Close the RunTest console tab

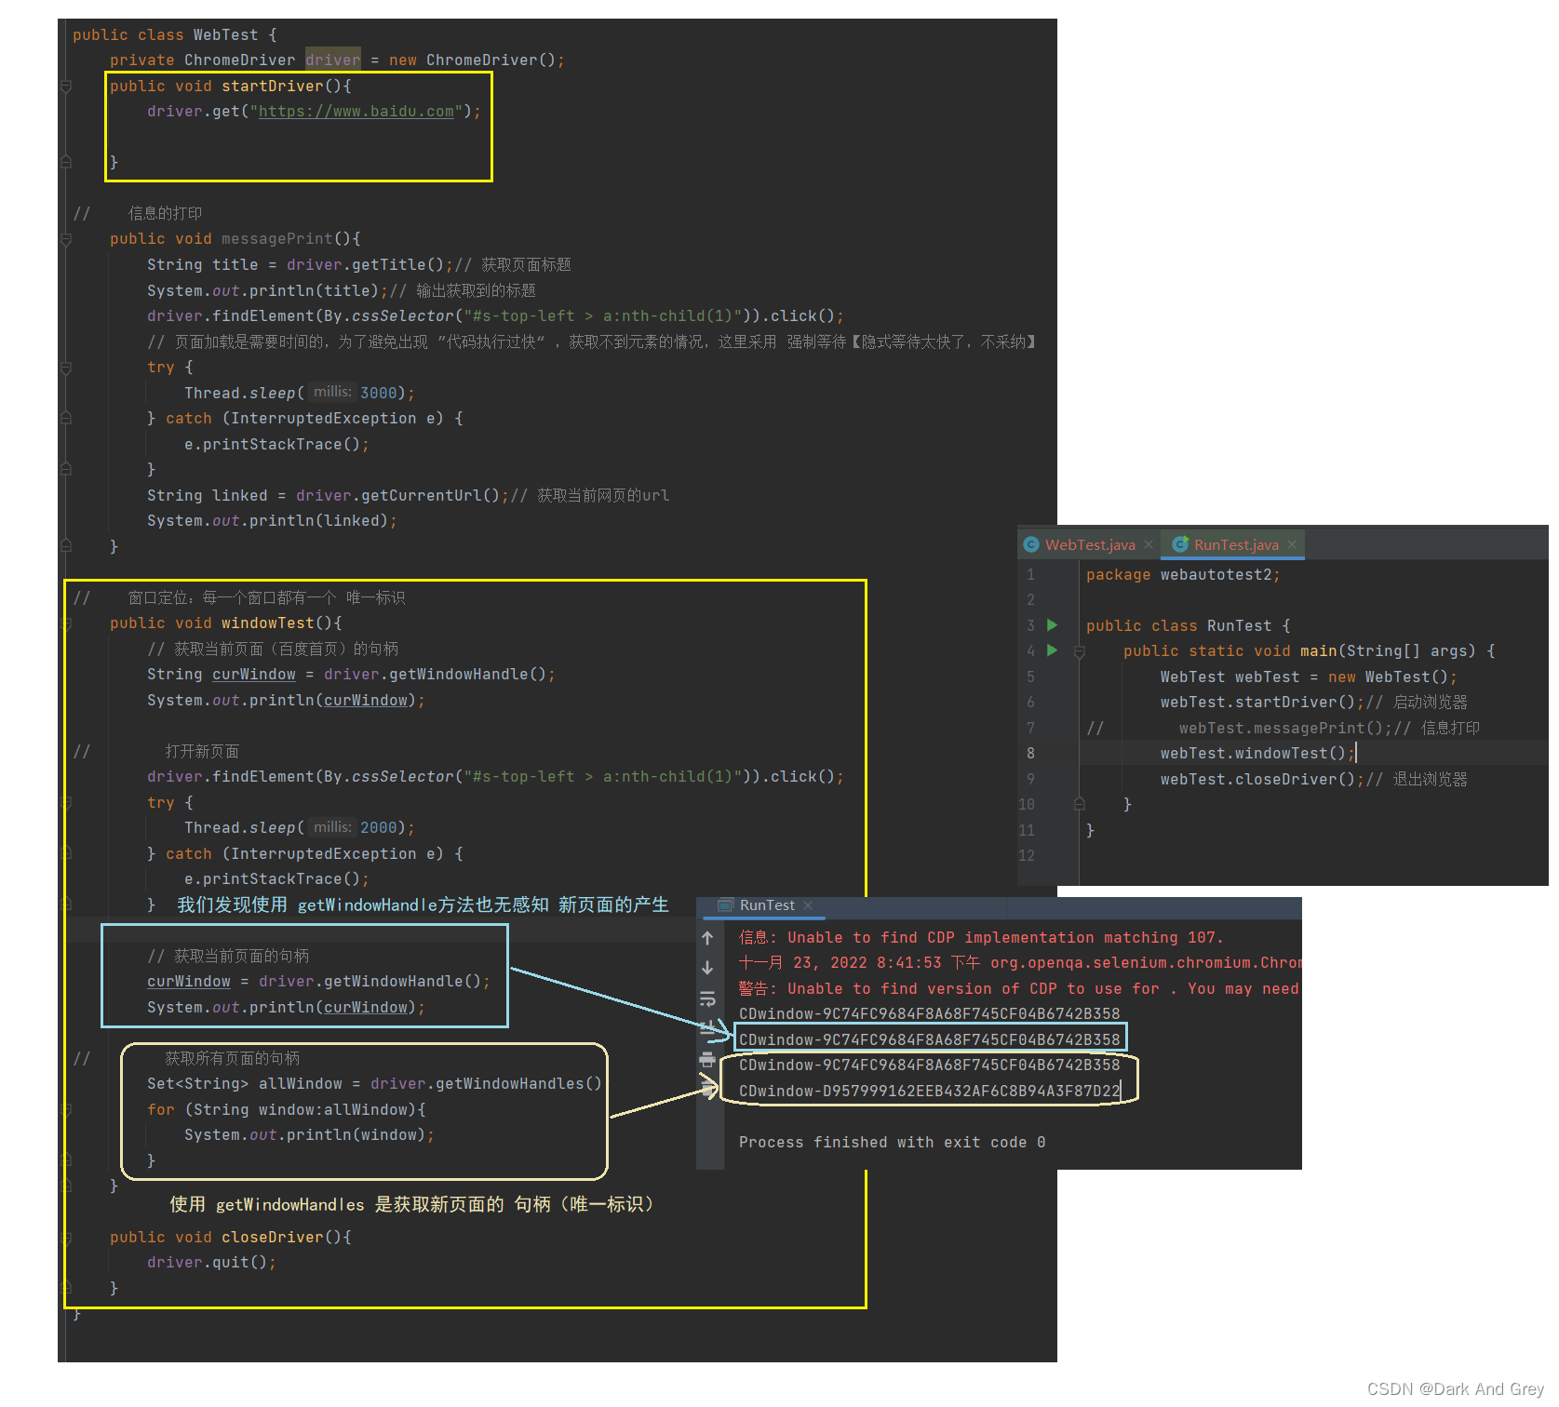tap(808, 904)
